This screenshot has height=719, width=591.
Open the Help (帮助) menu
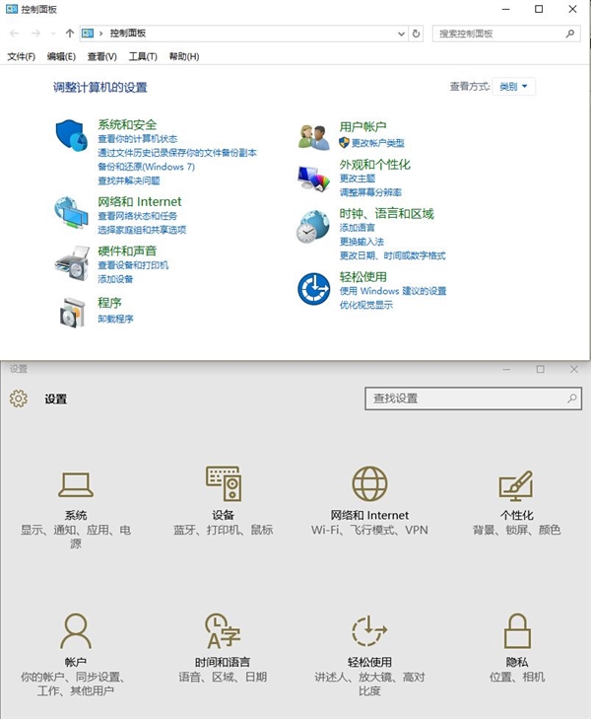click(184, 56)
